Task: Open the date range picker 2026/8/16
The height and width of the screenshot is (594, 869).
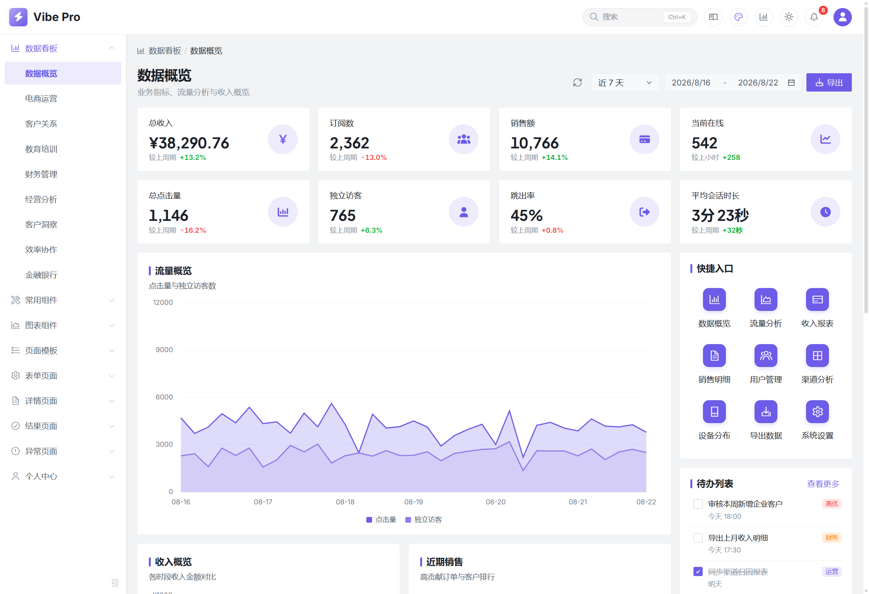Action: click(x=732, y=82)
